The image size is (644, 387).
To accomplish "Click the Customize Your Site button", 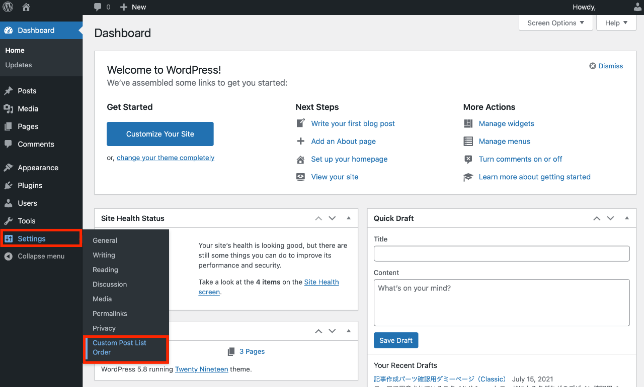I will pos(160,134).
